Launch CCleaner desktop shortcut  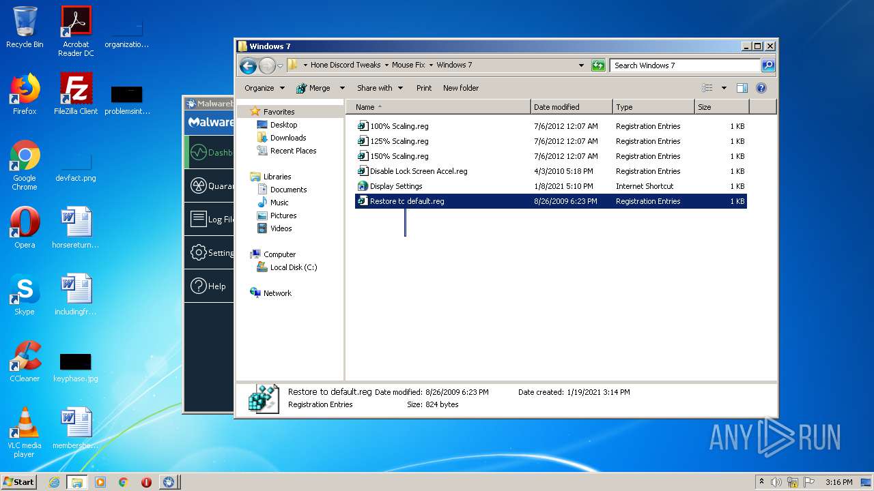coord(25,361)
